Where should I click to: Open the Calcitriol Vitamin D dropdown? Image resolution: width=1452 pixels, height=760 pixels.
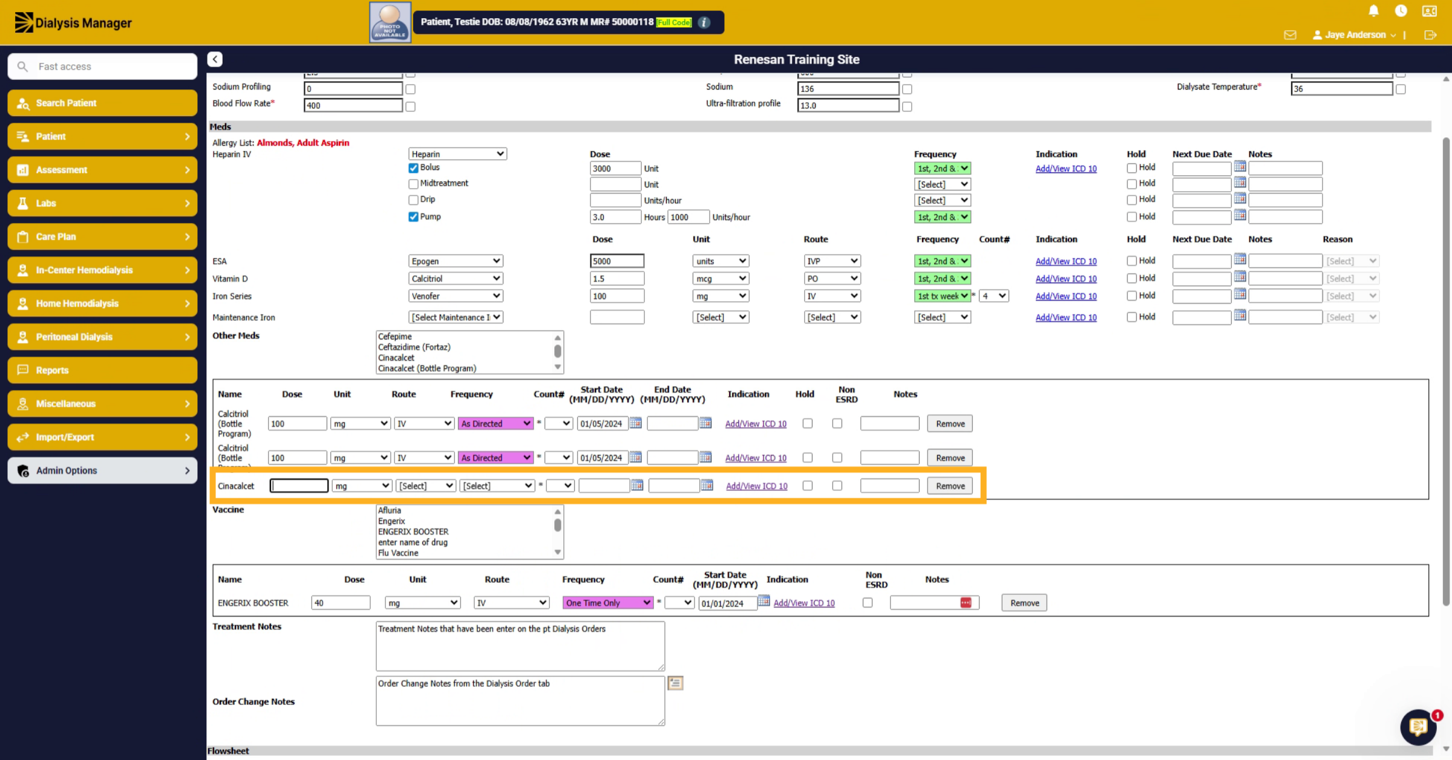tap(456, 279)
